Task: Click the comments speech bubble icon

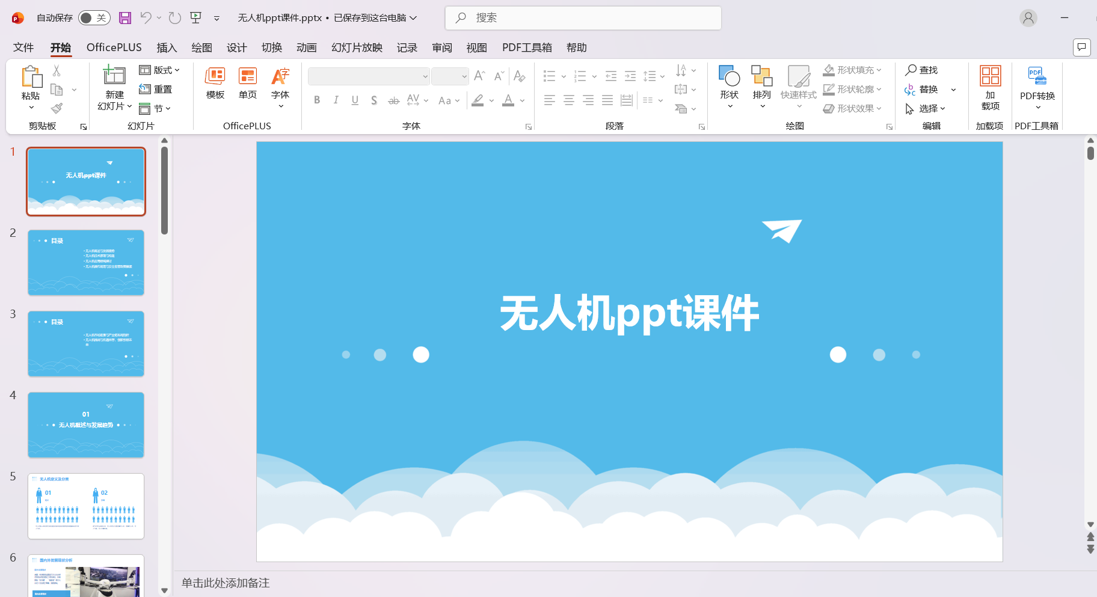Action: 1081,47
